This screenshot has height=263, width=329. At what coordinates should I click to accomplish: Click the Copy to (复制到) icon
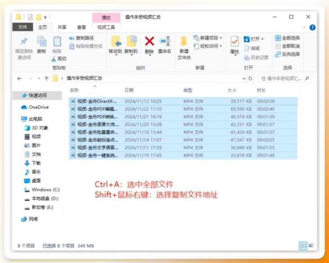[132, 41]
